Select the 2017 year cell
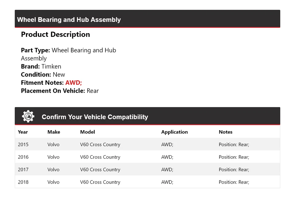This screenshot has height=198, width=295. pyautogui.click(x=23, y=169)
